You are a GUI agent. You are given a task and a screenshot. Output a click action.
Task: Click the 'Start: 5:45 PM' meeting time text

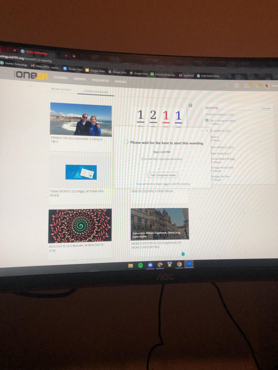click(x=162, y=152)
